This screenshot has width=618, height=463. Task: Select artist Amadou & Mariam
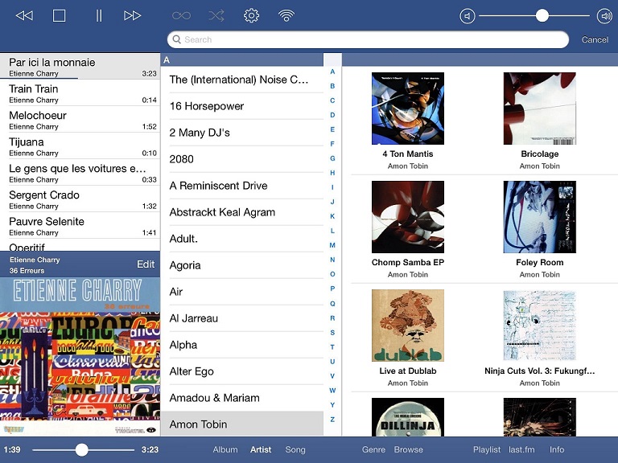[242, 398]
